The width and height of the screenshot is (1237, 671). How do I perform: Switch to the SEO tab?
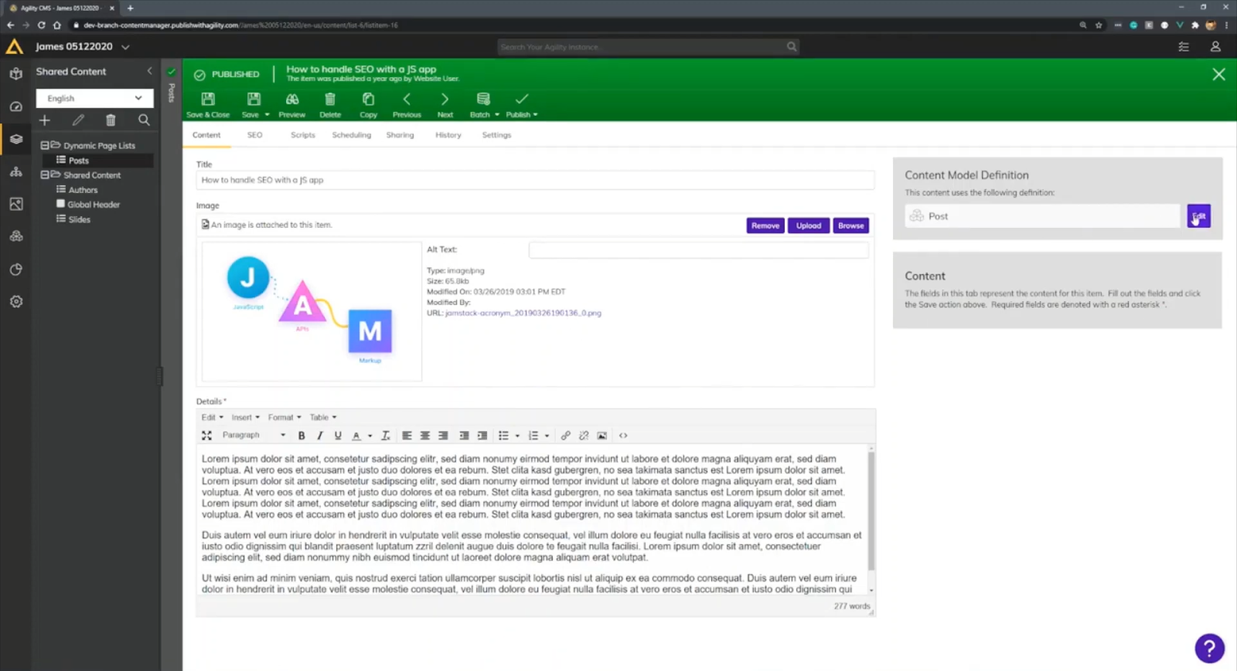tap(254, 135)
